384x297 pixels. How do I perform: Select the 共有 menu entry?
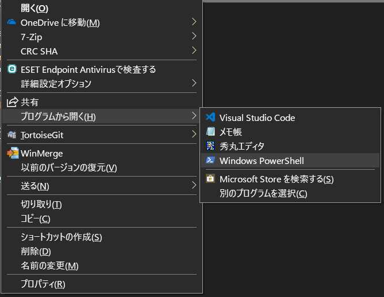[102, 102]
